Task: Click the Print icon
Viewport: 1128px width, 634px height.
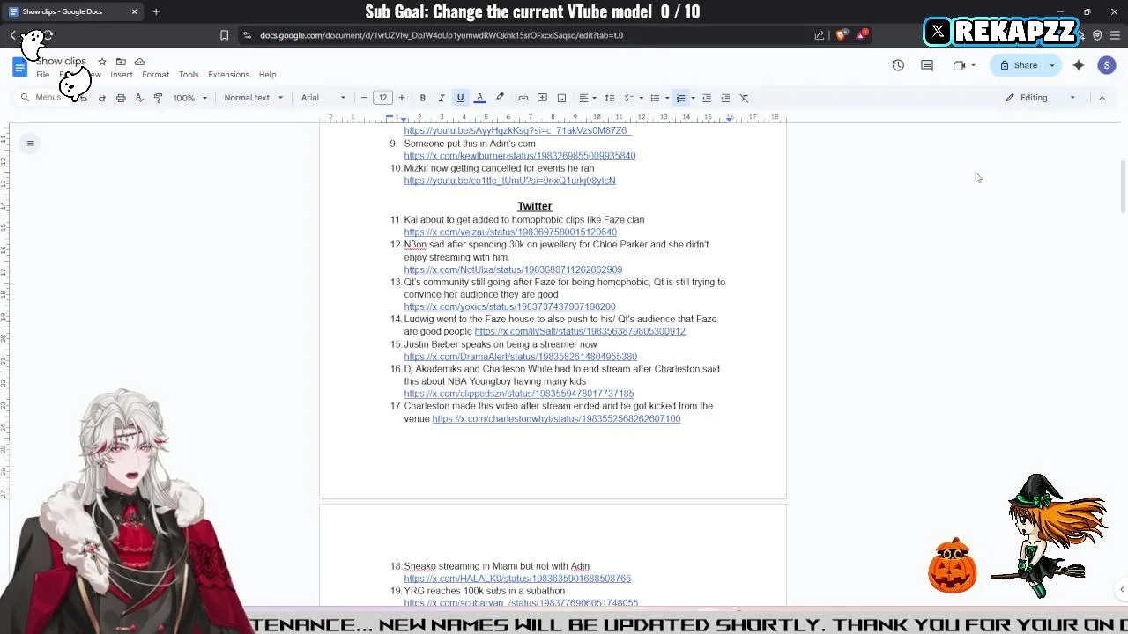Action: click(x=121, y=98)
